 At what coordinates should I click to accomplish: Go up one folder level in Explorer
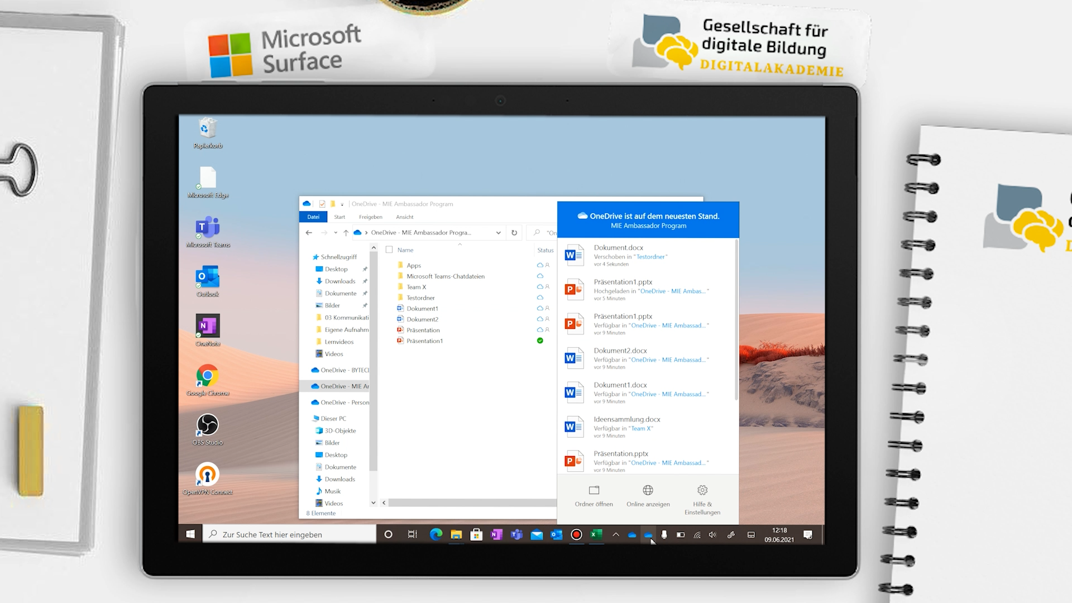[x=346, y=233]
